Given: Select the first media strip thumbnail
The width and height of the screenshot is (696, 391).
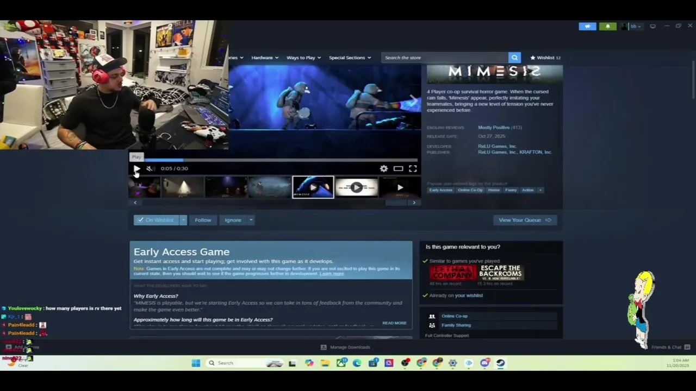Looking at the screenshot, I should tap(145, 187).
